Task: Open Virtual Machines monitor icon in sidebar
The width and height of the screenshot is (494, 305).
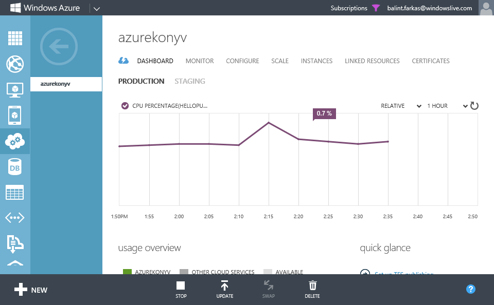Action: pos(15,90)
